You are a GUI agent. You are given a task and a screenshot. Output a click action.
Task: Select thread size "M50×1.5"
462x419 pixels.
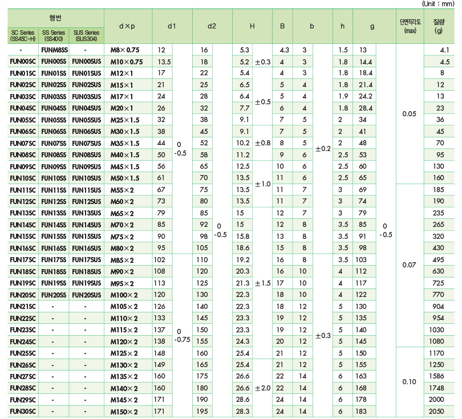click(x=125, y=178)
